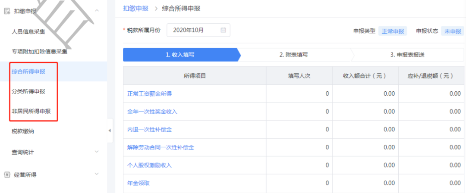Select 分类所得申报 in the sidebar

click(x=28, y=91)
